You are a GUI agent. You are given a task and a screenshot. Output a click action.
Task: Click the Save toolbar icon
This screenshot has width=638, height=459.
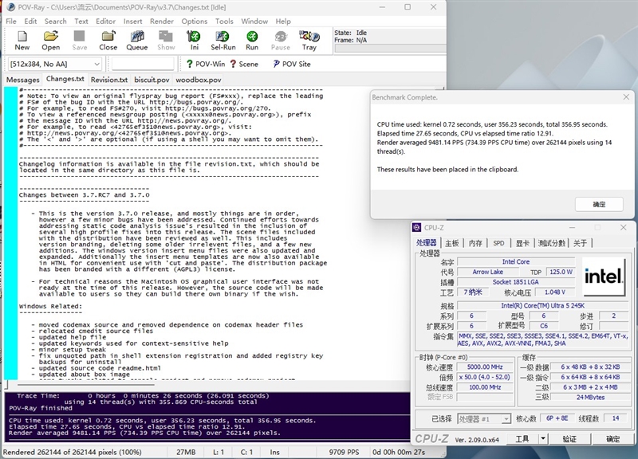click(79, 41)
